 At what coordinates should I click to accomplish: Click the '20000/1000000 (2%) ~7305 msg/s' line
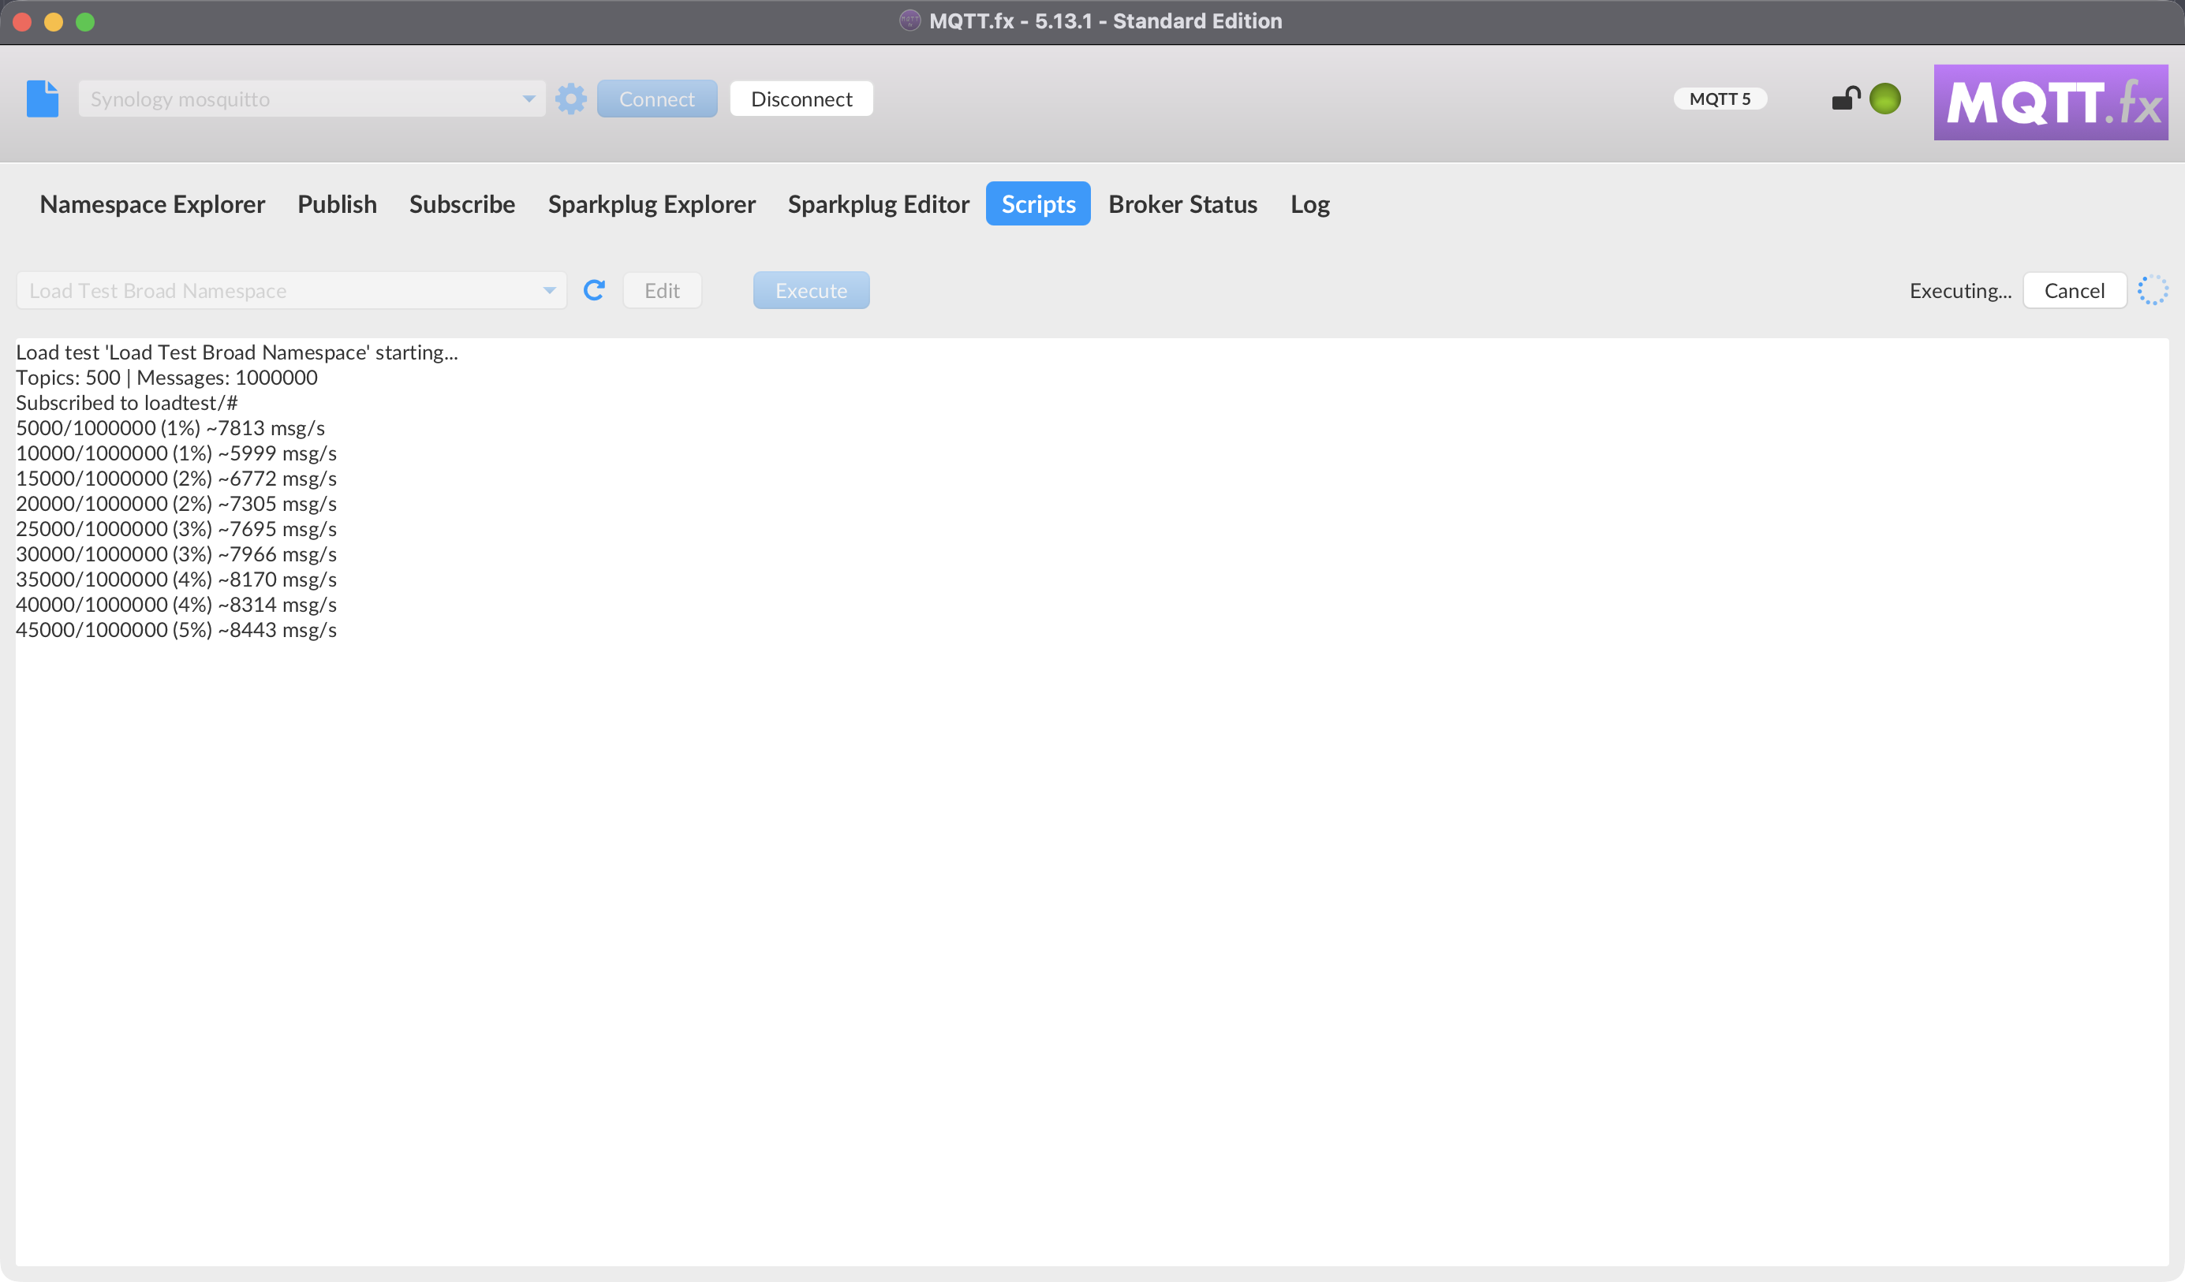coord(176,503)
